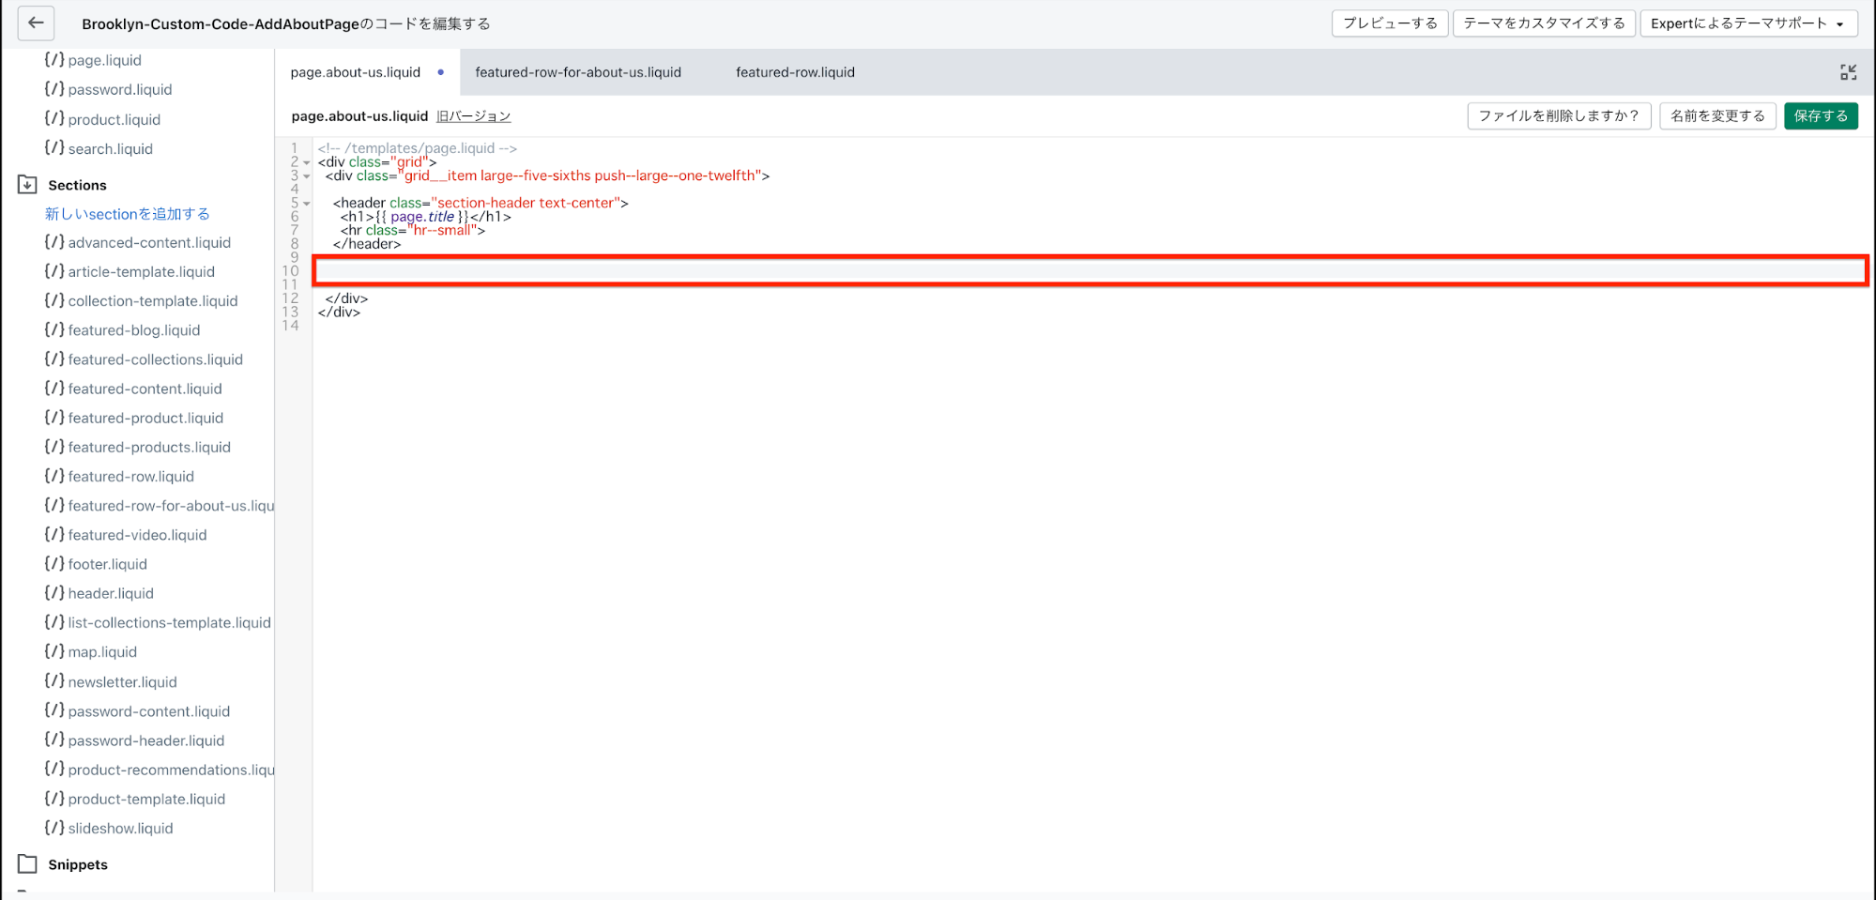Switch to featured-row-for-about-us.liquid tab
This screenshot has height=900, width=1876.
point(578,72)
